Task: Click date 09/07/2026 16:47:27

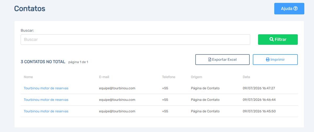Action: [259, 88]
